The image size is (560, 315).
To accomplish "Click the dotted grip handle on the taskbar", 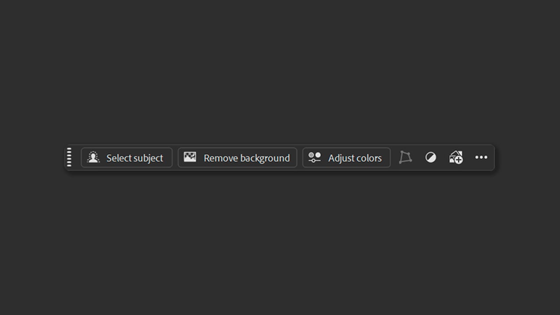I will [x=69, y=157].
